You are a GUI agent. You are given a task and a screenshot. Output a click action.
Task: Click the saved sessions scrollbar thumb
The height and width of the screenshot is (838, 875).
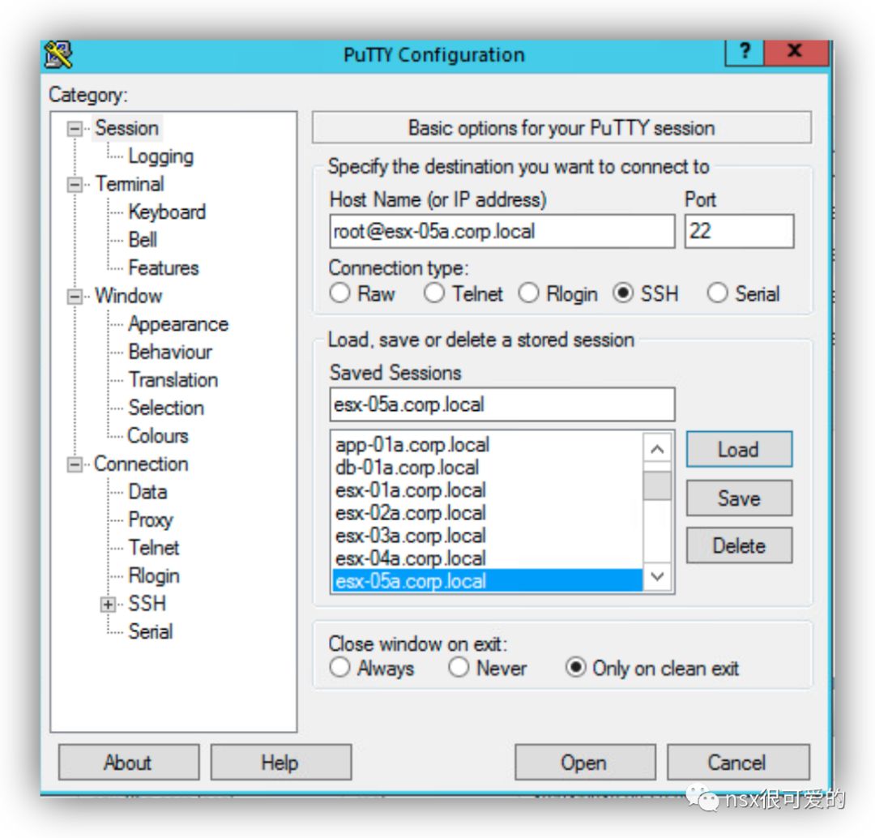(657, 486)
